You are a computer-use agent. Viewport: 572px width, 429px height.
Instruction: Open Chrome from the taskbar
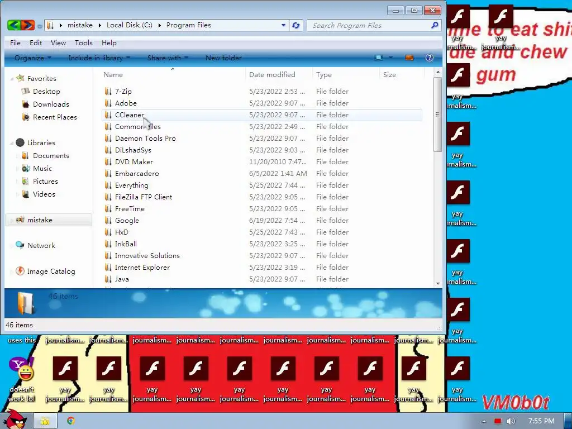click(x=71, y=421)
